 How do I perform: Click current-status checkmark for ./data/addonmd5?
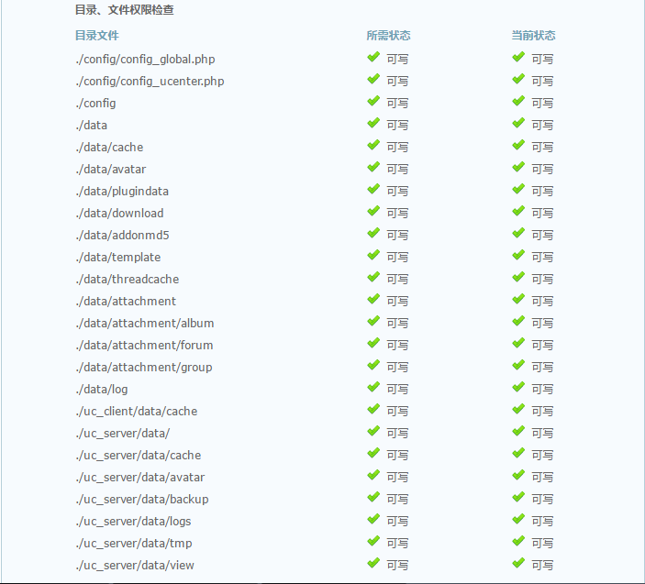click(x=518, y=233)
